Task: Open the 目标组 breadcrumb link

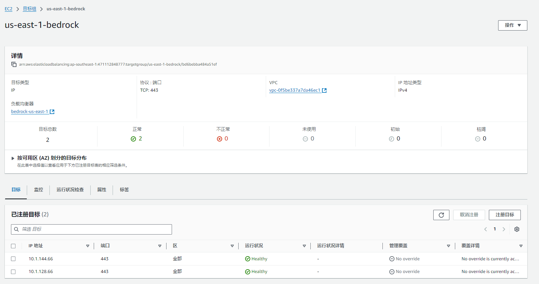Action: [x=30, y=9]
